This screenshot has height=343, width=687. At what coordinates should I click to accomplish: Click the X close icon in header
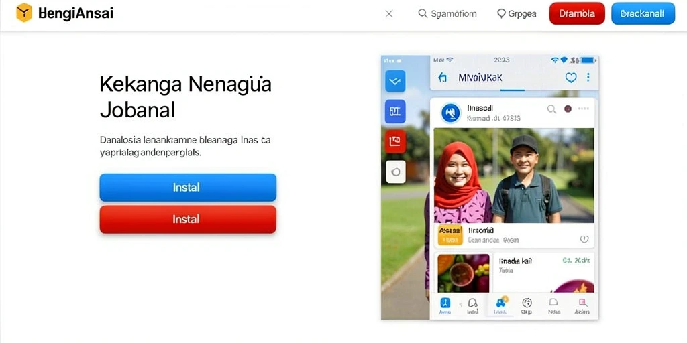click(x=388, y=13)
